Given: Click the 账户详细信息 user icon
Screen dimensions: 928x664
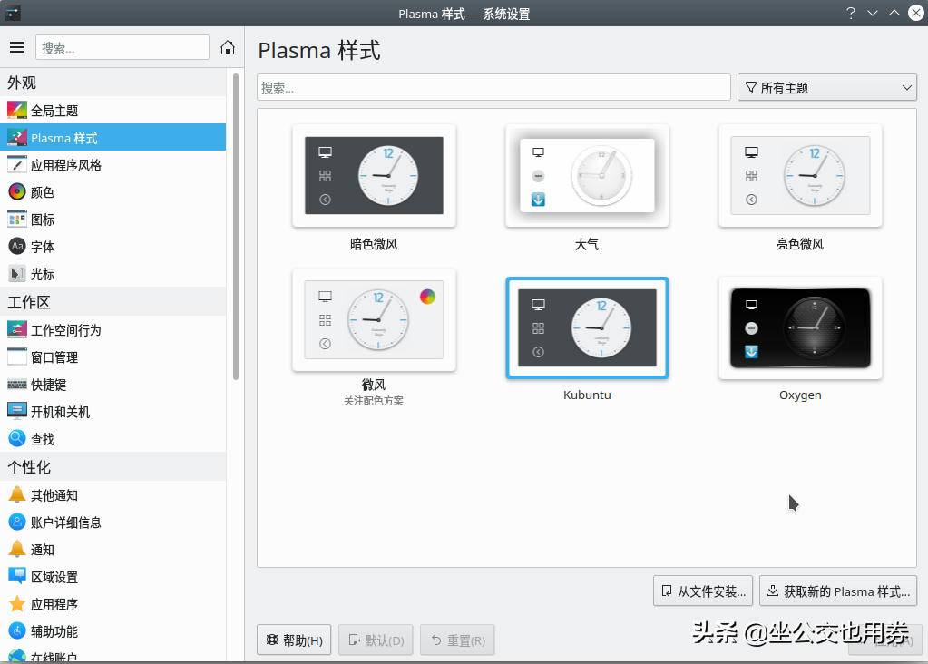Looking at the screenshot, I should point(17,522).
